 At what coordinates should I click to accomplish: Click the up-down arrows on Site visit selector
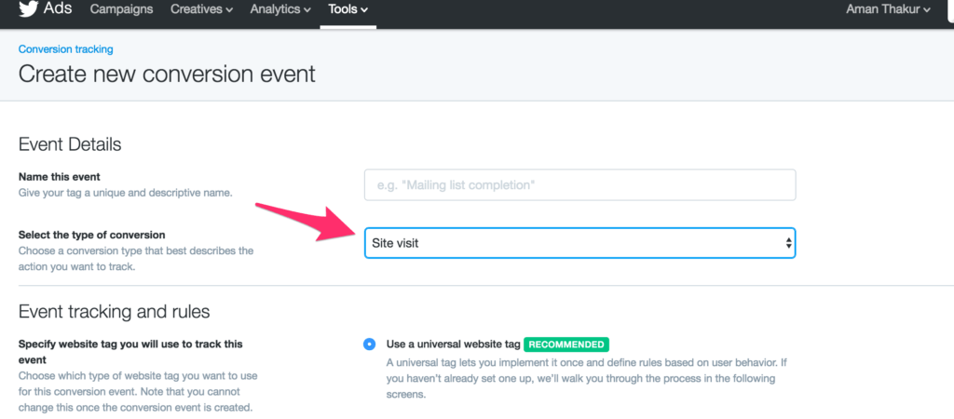click(x=788, y=243)
